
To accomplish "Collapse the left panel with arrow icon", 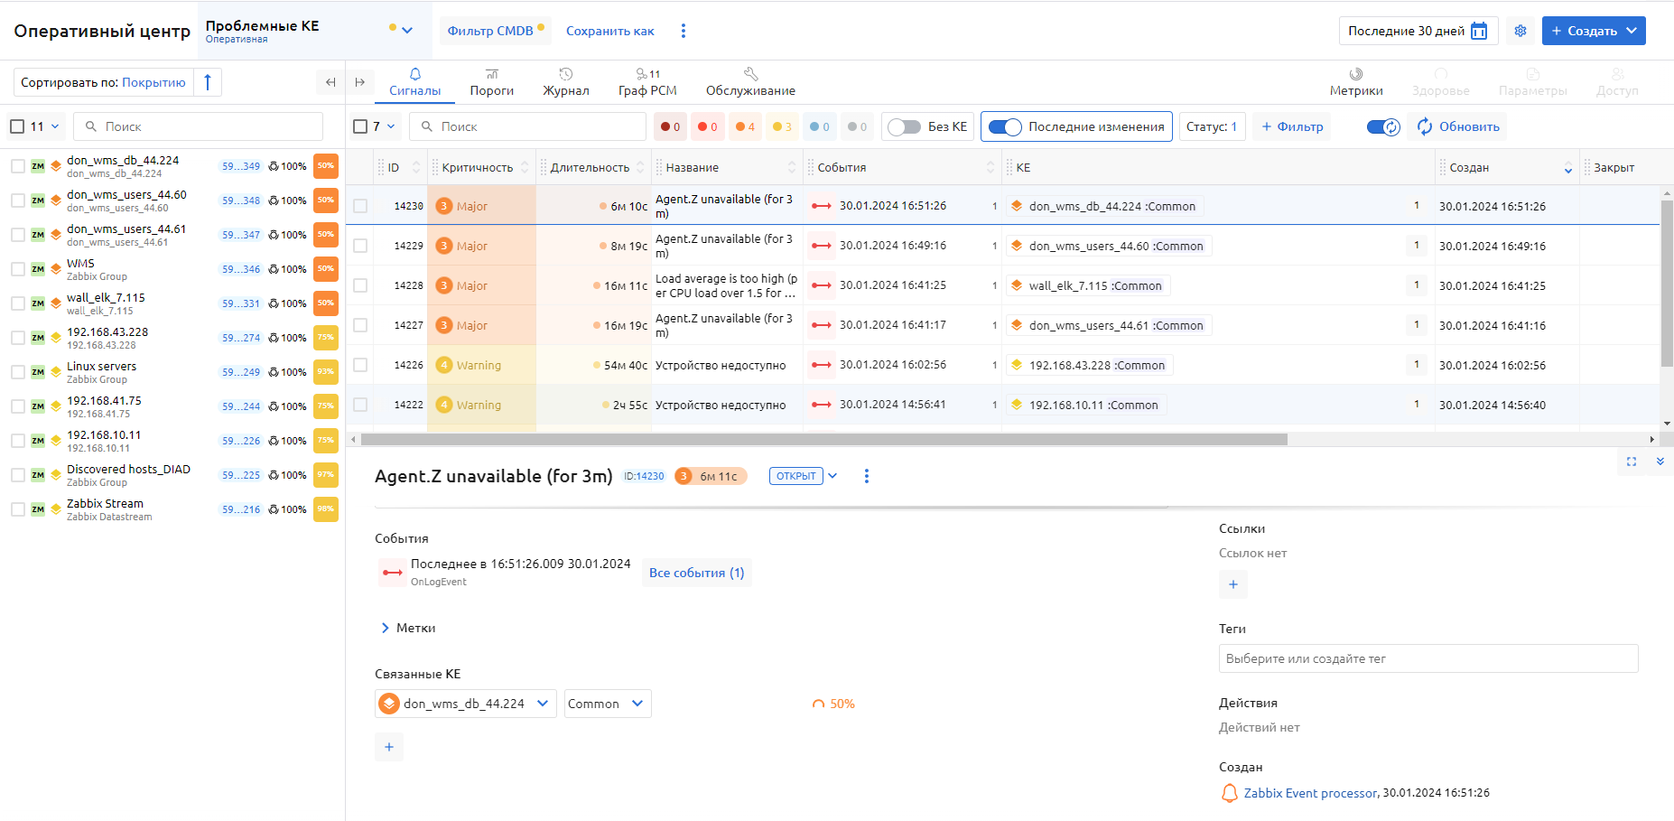I will 330,82.
